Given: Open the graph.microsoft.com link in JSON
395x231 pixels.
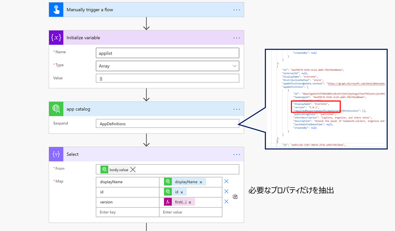Looking at the screenshot, I should click(356, 84).
